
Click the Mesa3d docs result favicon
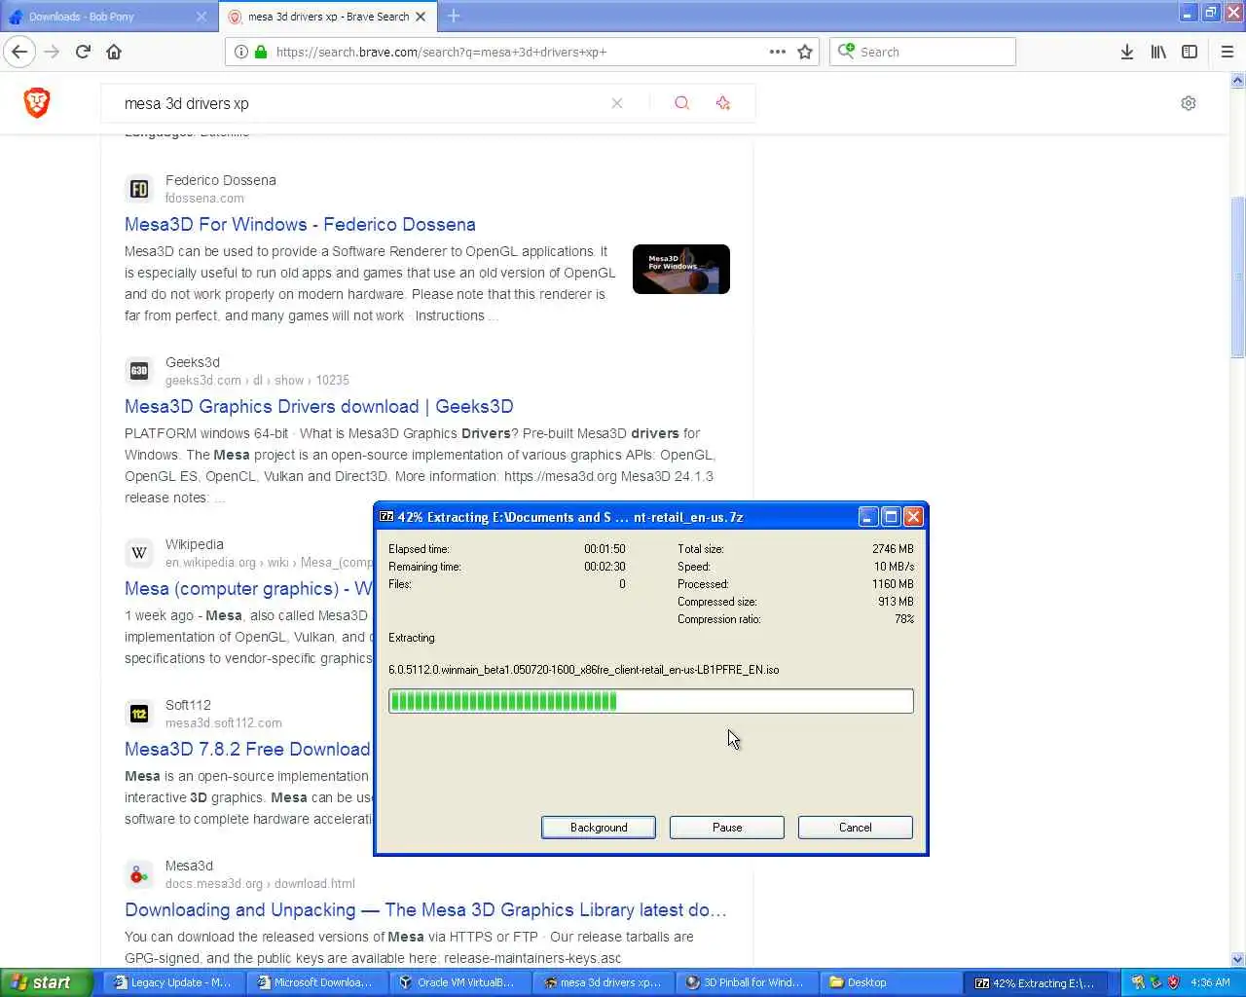click(139, 874)
